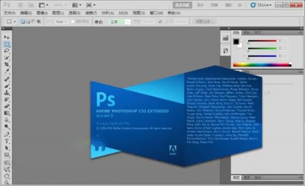Select the Lasso tool
Image resolution: width=305 pixels, height=186 pixels.
point(7,51)
